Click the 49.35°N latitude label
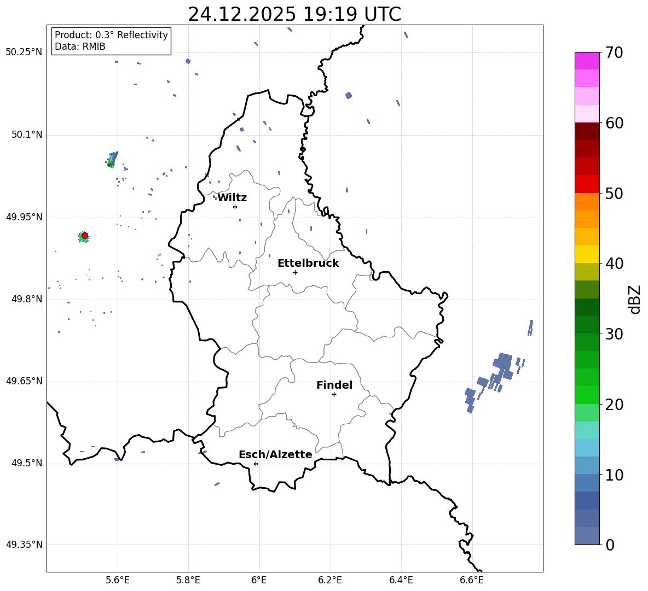Image resolution: width=648 pixels, height=591 pixels. pos(24,545)
